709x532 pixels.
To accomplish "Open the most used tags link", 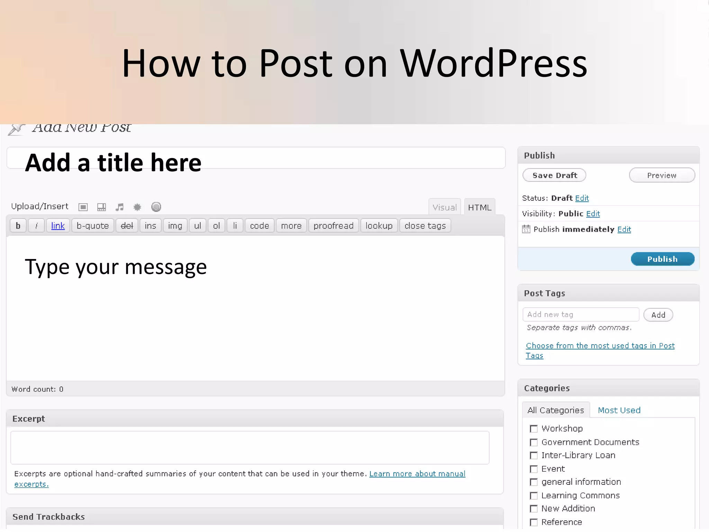I will [600, 346].
